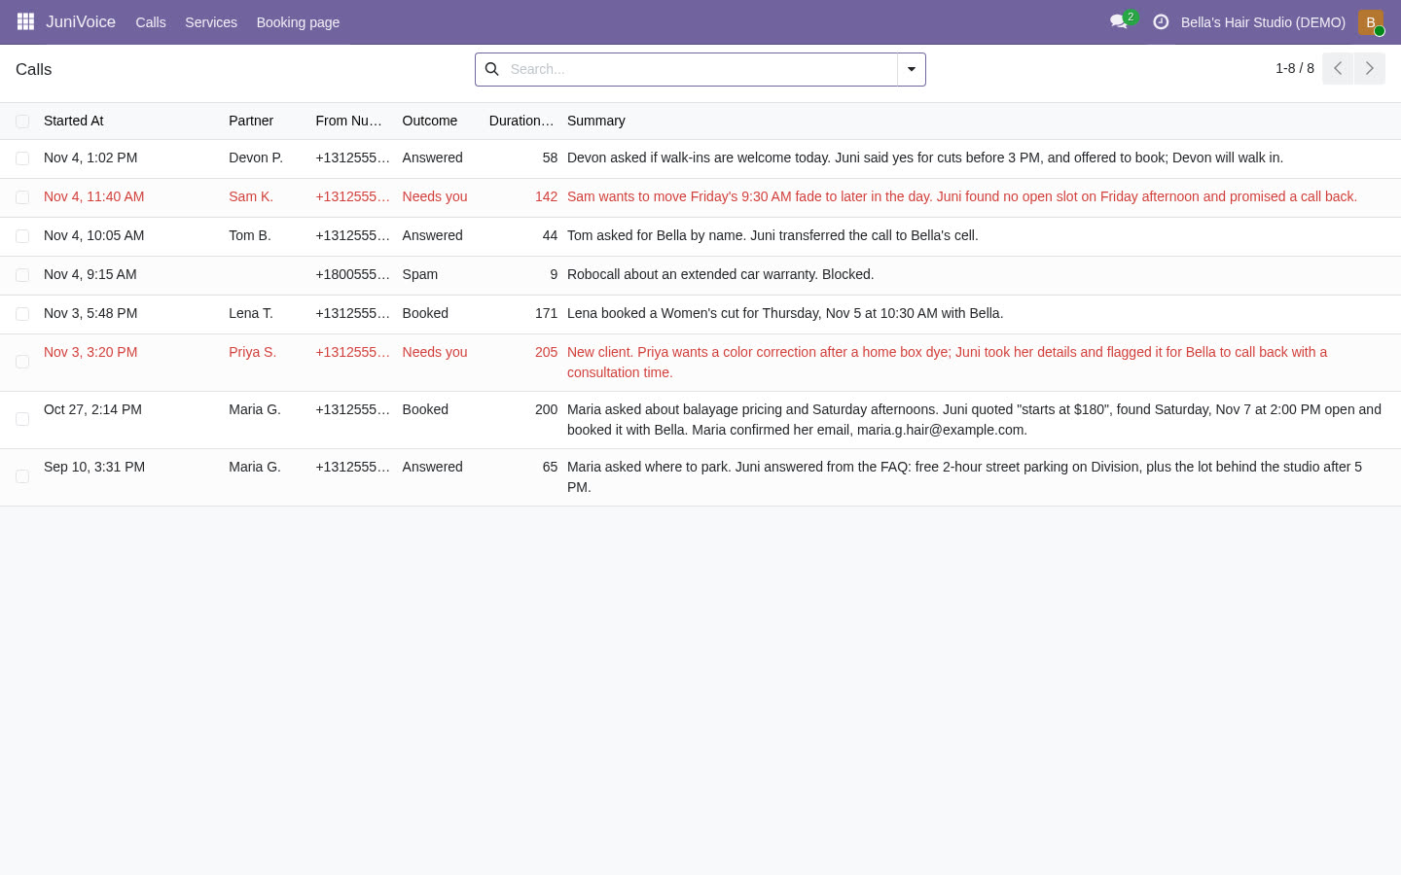This screenshot has height=875, width=1401.
Task: Go to next page of calls
Action: coord(1370,68)
